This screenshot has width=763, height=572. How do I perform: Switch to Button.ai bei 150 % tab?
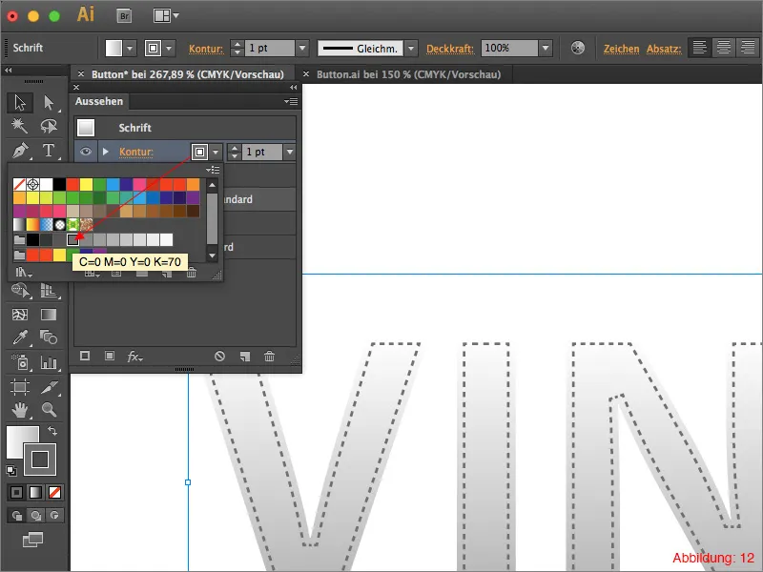click(x=408, y=74)
